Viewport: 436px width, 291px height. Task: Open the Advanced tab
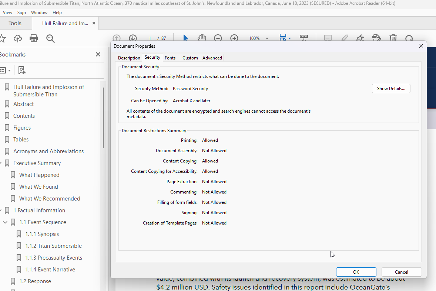pyautogui.click(x=212, y=58)
